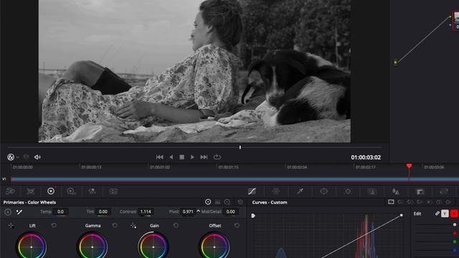The height and width of the screenshot is (258, 459).
Task: Switch curves to Hue vs Lum
Action: pos(420,202)
